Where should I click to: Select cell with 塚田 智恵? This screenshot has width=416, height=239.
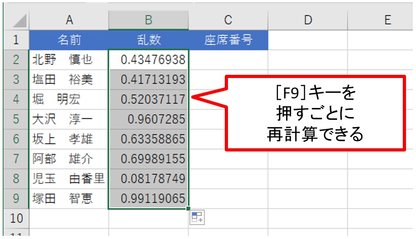click(x=69, y=199)
